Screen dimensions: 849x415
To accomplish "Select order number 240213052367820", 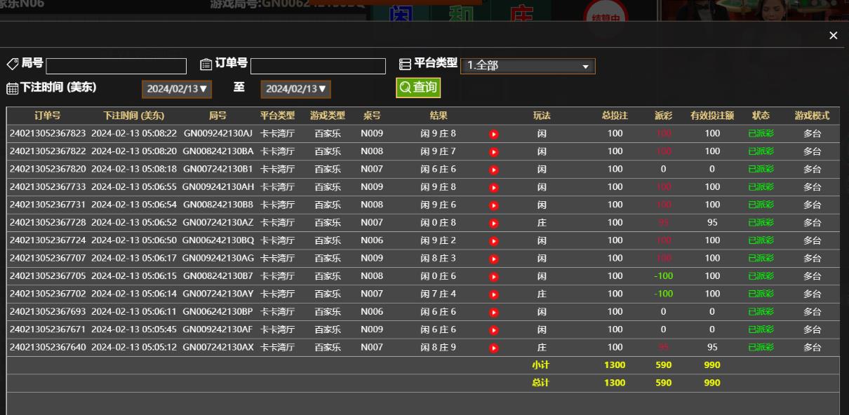I will (x=48, y=169).
